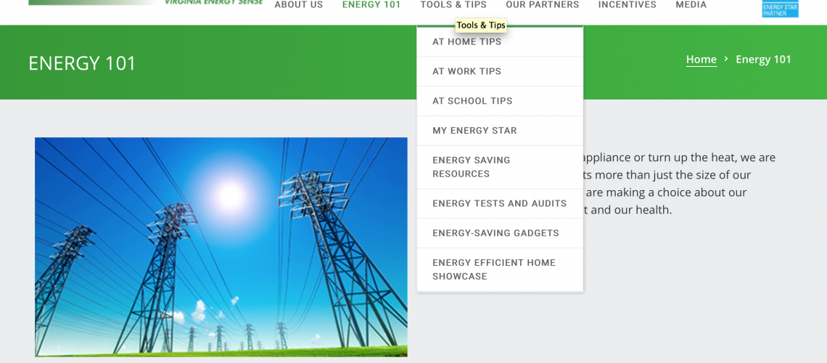Click the Home breadcrumb link
The height and width of the screenshot is (363, 827).
tap(701, 60)
